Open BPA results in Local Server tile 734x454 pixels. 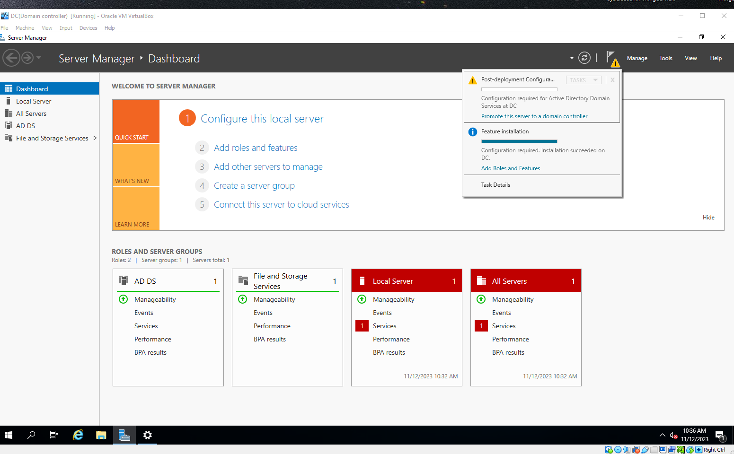pos(389,352)
